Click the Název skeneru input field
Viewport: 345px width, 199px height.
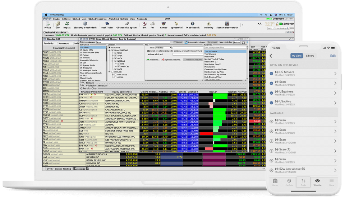click(133, 42)
